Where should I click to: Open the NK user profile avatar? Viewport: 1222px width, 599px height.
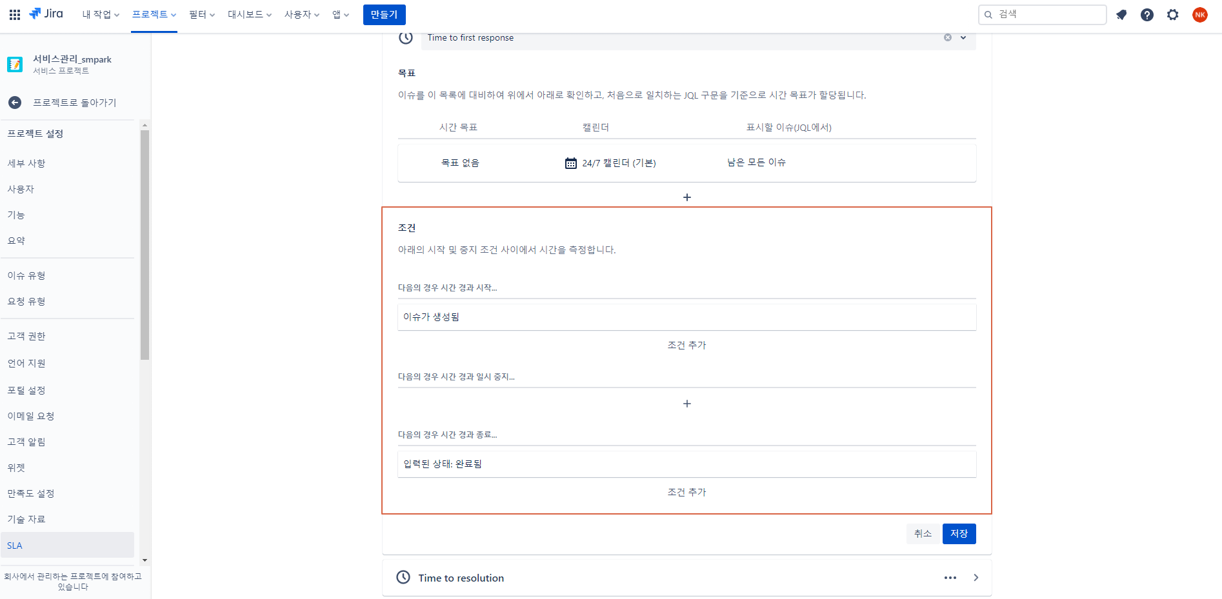coord(1199,15)
